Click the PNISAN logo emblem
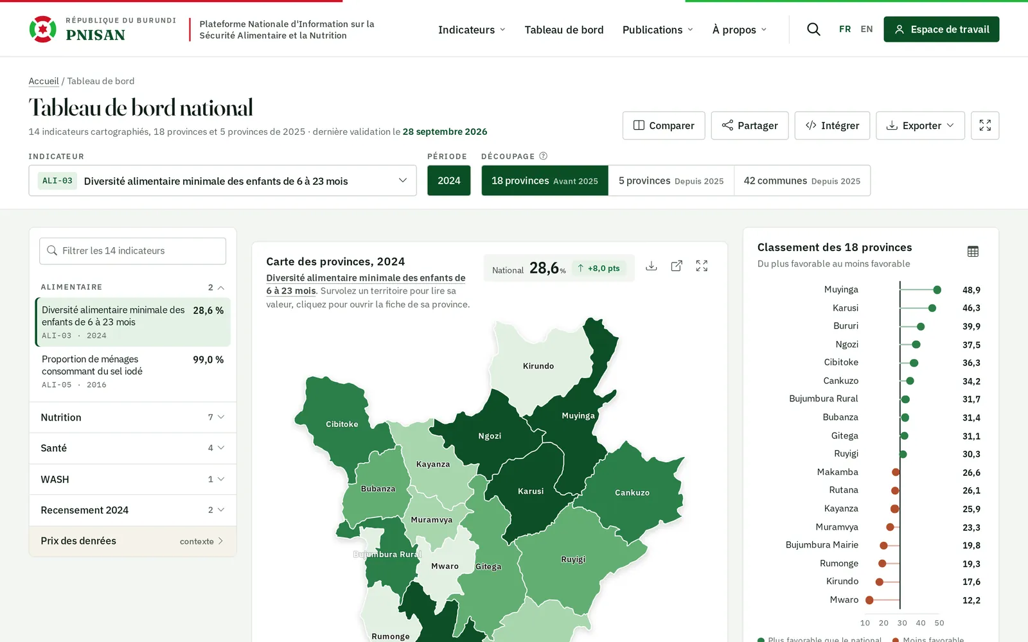 tap(42, 30)
